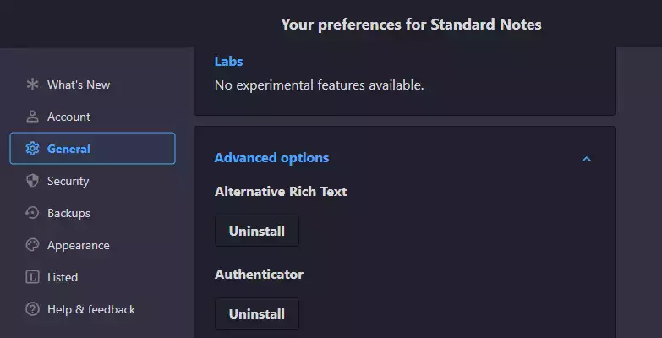
Task: Click the Account person icon
Action: (x=32, y=117)
